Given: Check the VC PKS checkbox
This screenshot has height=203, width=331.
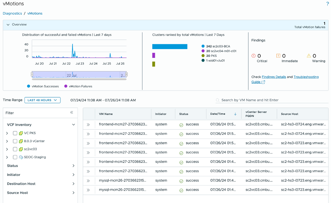Looking at the screenshot, I should (15, 133).
